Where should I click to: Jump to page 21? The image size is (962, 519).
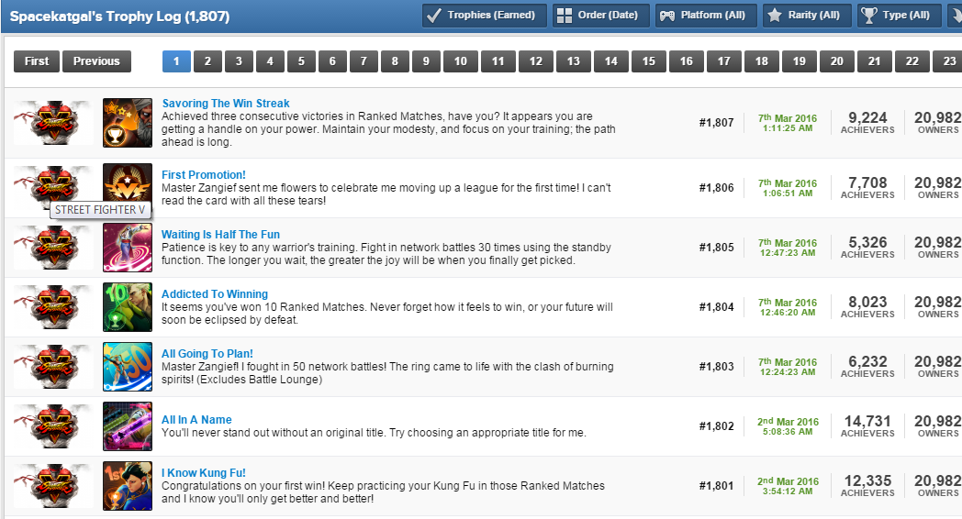click(875, 61)
